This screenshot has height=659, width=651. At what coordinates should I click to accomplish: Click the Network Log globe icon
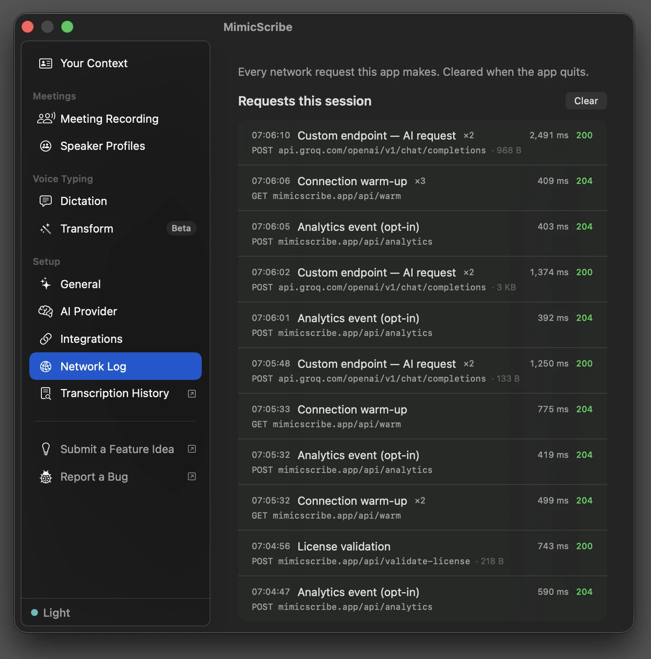pyautogui.click(x=46, y=367)
